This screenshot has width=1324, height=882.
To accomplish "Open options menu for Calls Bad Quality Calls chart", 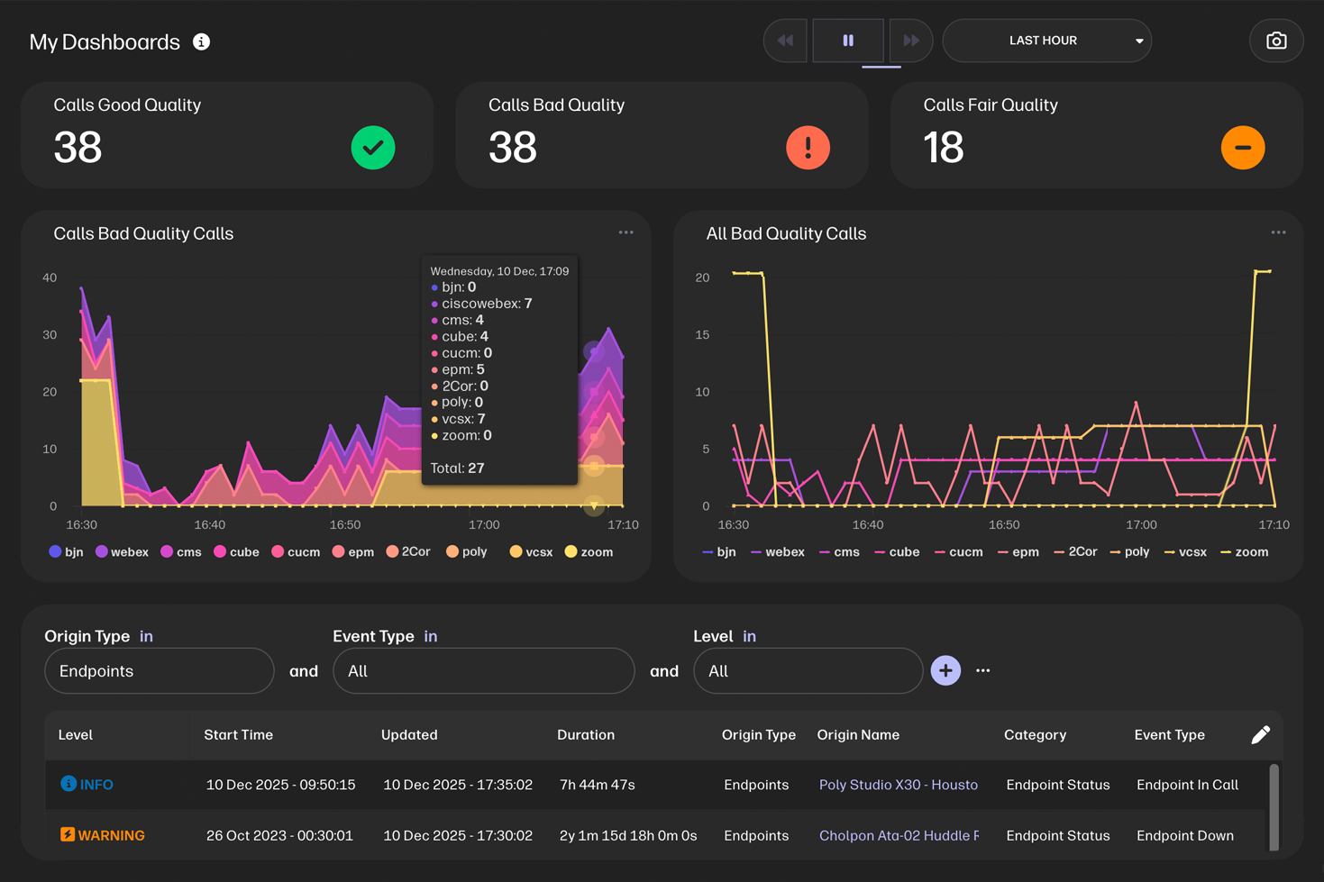I will click(x=625, y=232).
